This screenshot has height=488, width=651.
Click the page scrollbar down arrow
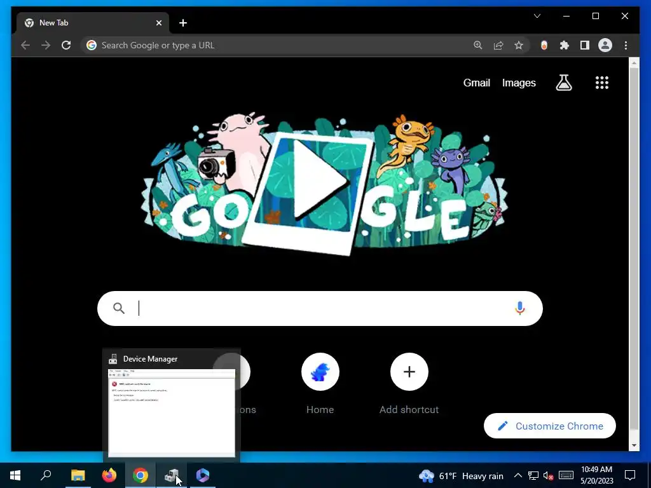tap(634, 445)
